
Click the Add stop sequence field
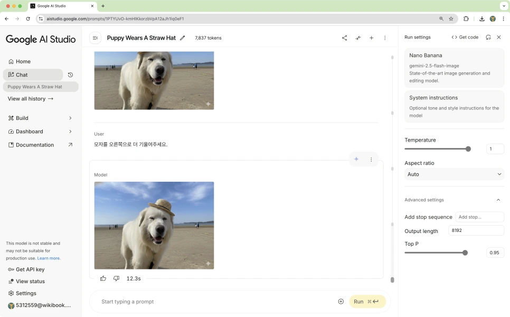479,217
